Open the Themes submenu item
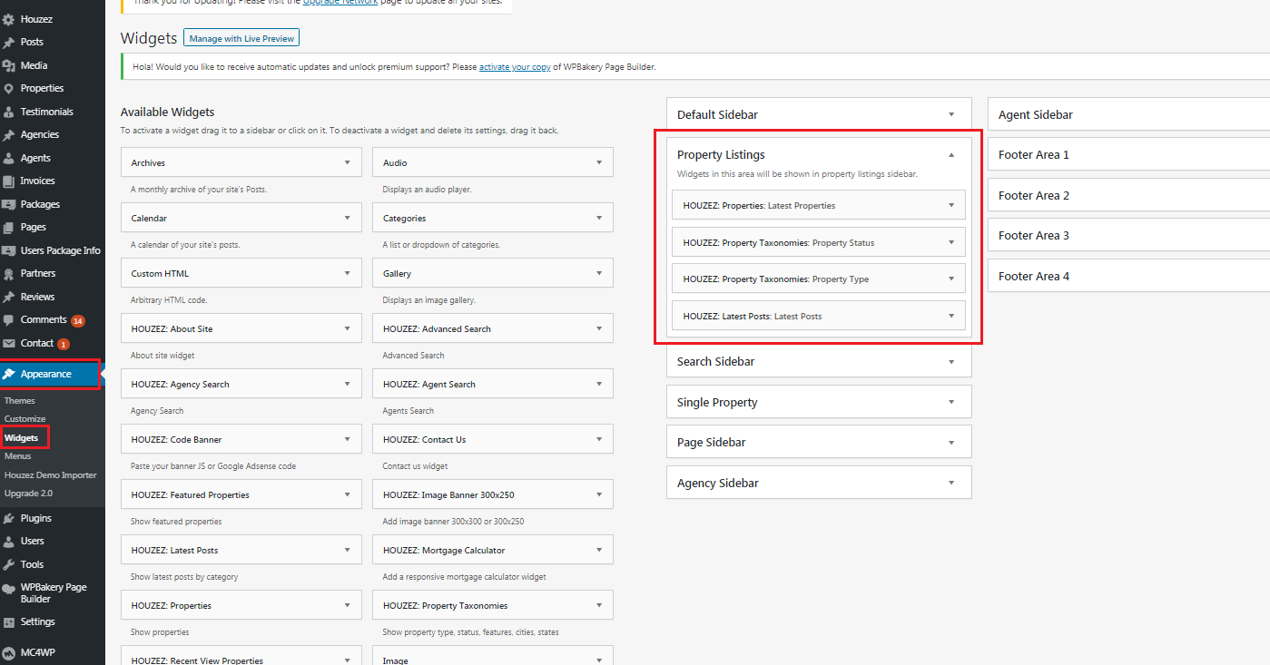The image size is (1270, 665). (20, 401)
